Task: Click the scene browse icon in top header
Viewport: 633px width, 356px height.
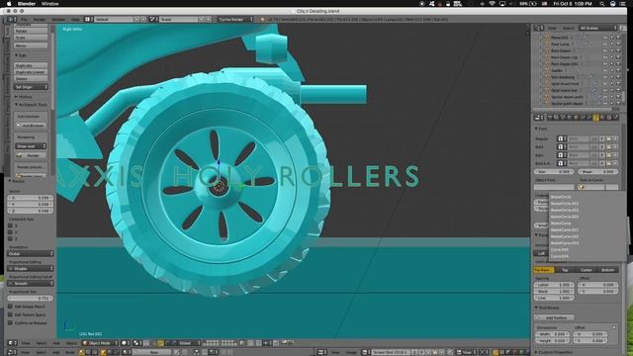Action: click(154, 19)
